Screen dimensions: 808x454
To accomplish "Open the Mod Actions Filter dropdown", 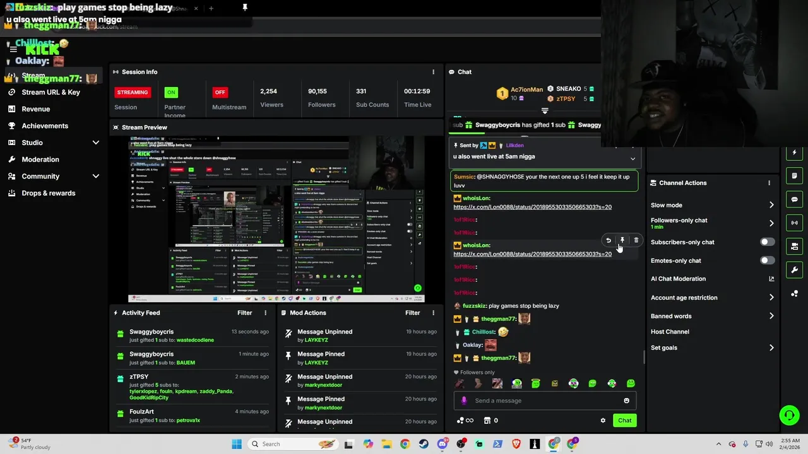I will pyautogui.click(x=412, y=313).
